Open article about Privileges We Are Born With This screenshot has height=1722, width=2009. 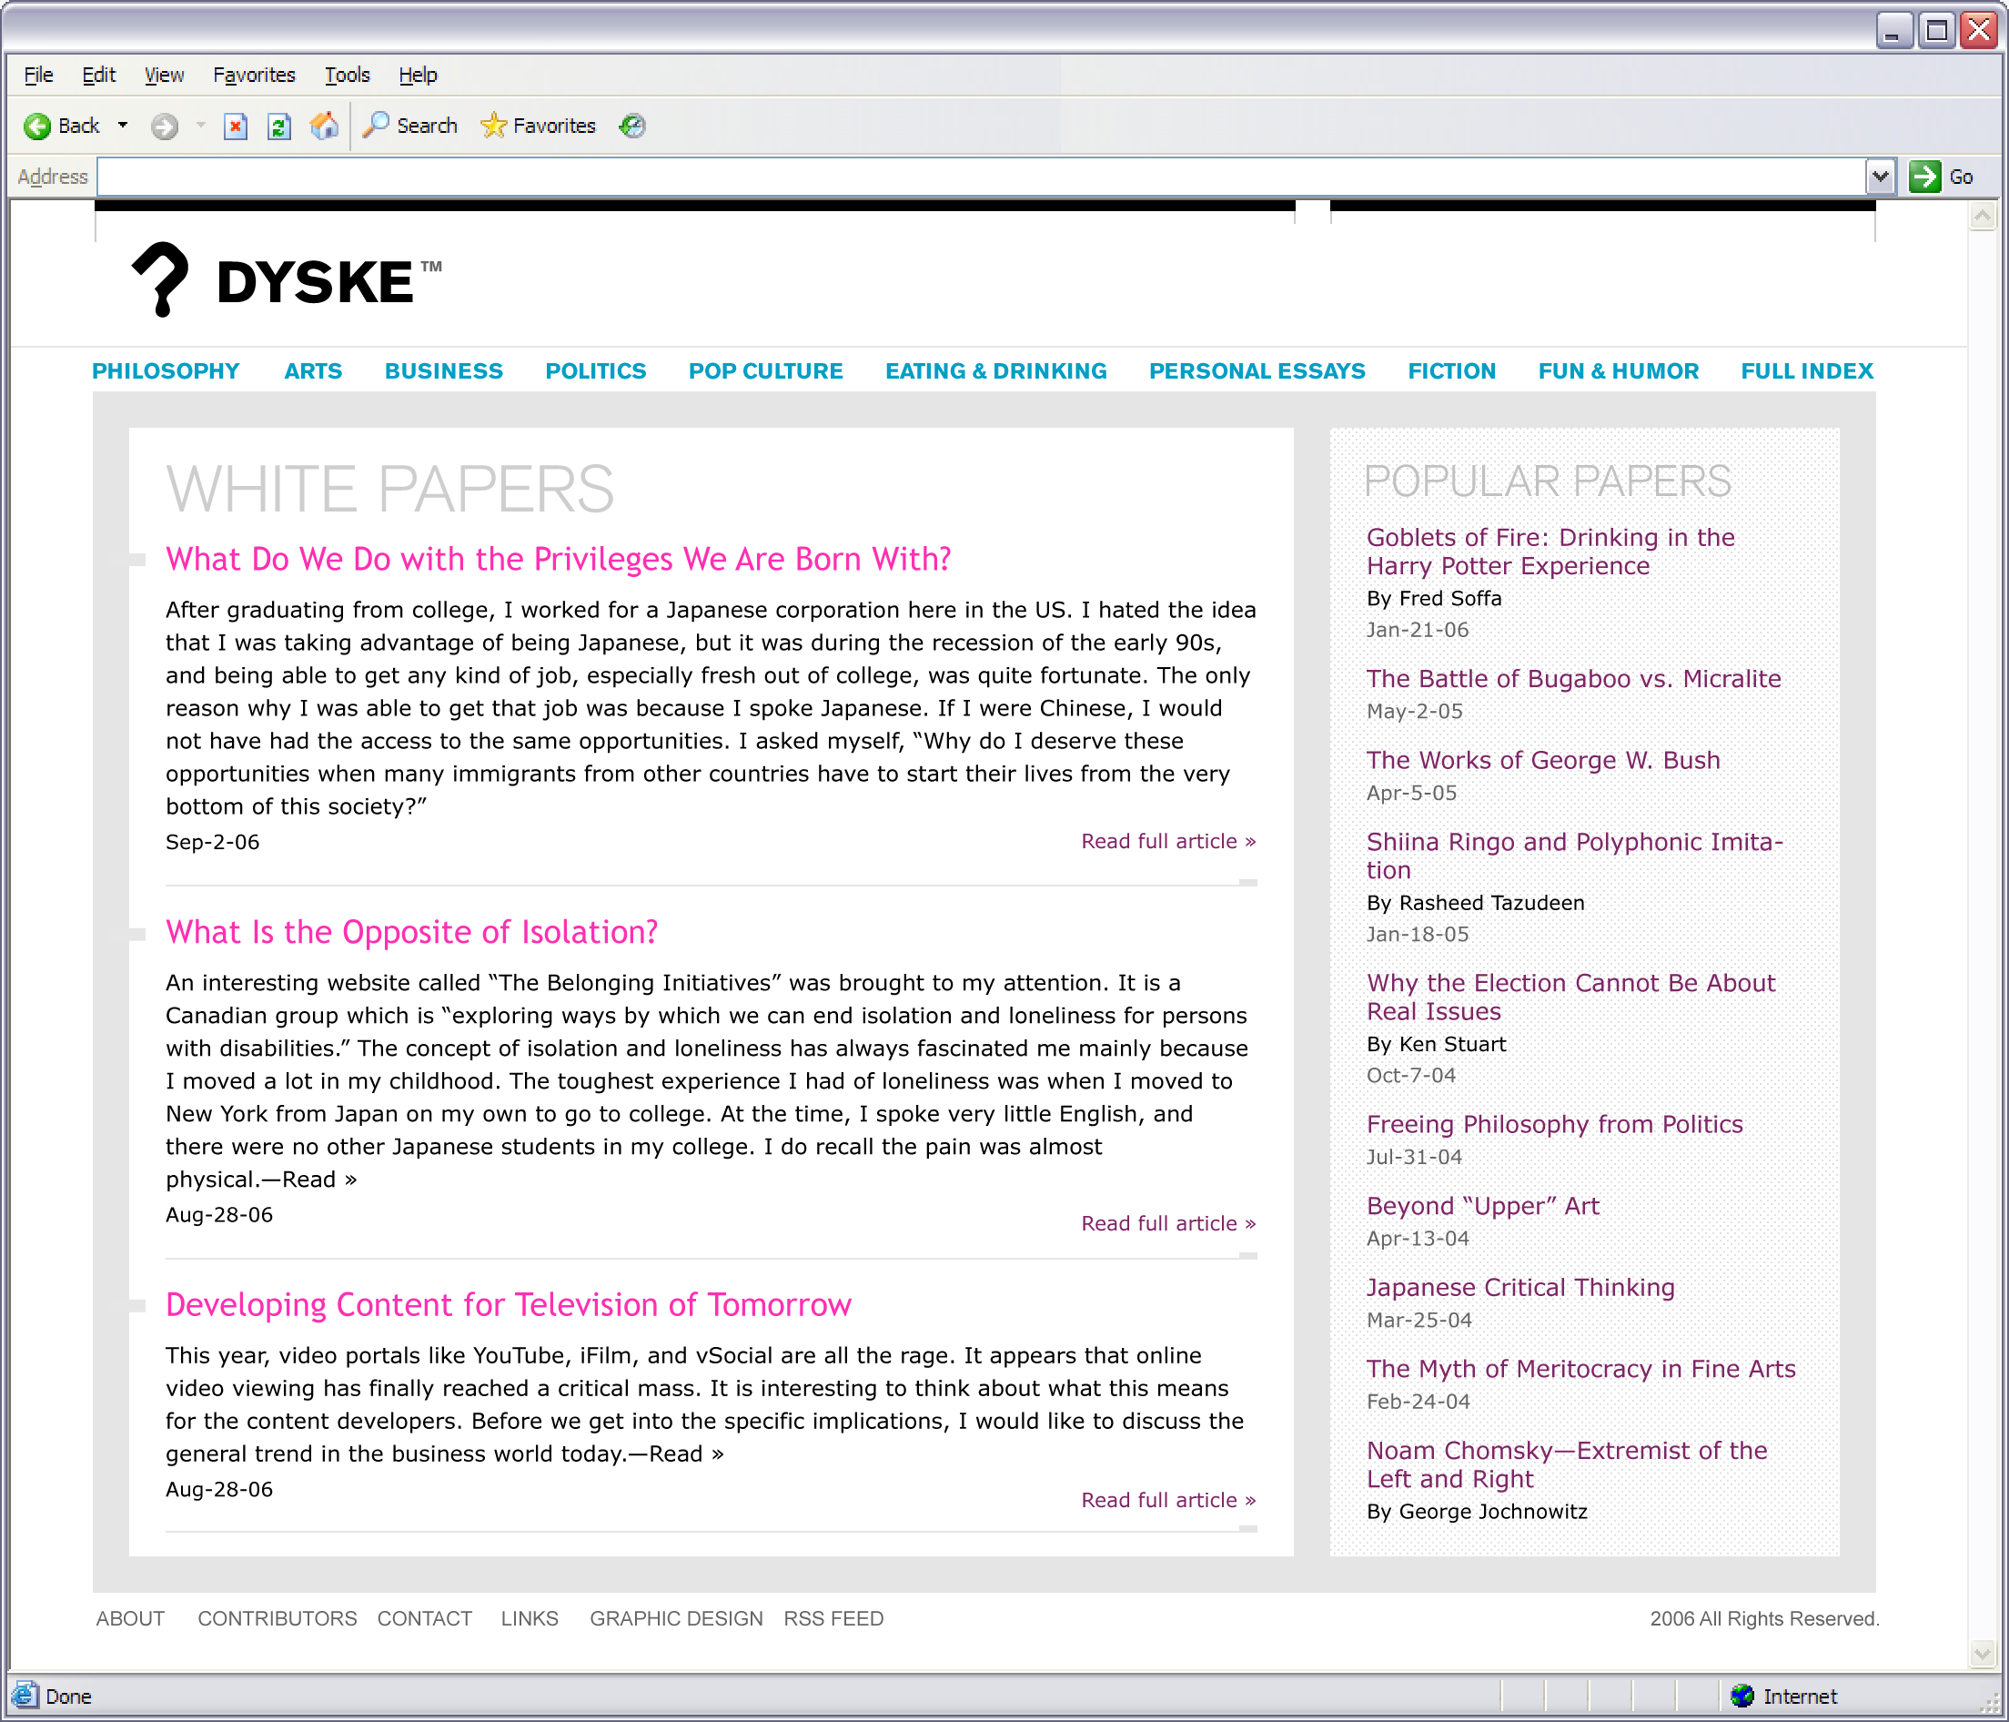[x=559, y=560]
